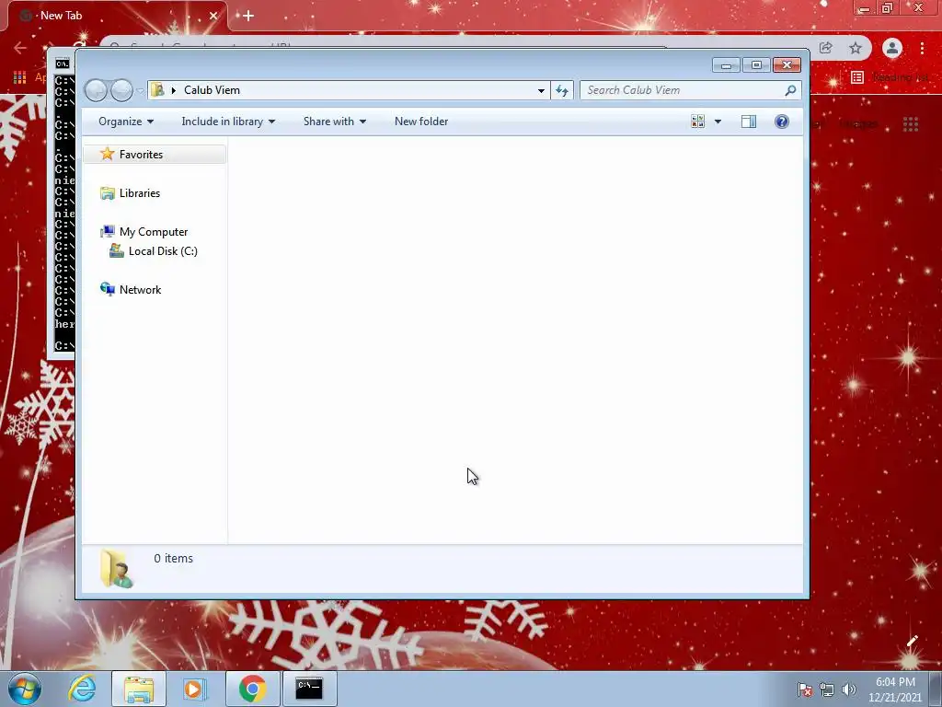Click the network tray icon
Viewport: 942px width, 707px height.
[827, 690]
